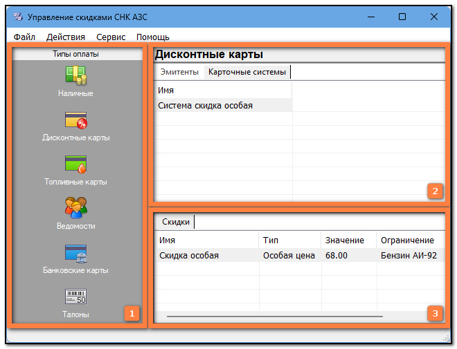
Task: Click the horizontal scrollbar in discounts table
Action: 275,316
